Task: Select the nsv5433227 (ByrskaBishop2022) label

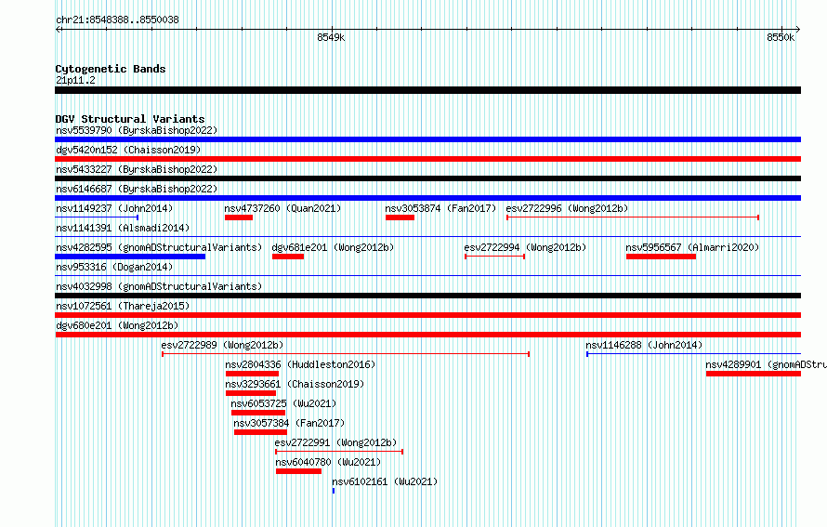Action: coord(137,169)
